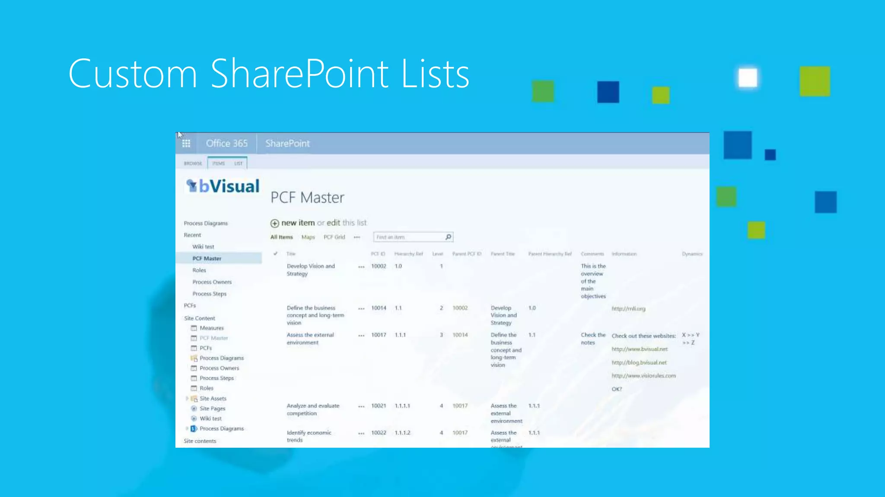Switch to the LIST ribbon tab
Image resolution: width=885 pixels, height=497 pixels.
pyautogui.click(x=239, y=164)
